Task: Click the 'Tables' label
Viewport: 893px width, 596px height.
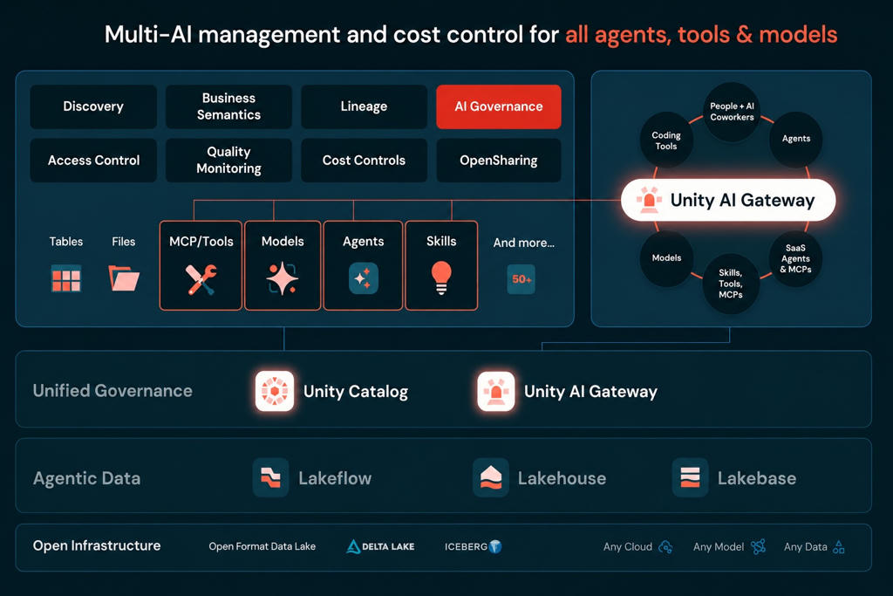Action: pyautogui.click(x=66, y=242)
